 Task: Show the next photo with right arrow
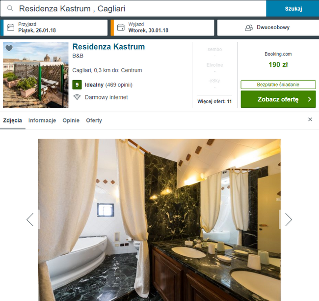tap(288, 220)
